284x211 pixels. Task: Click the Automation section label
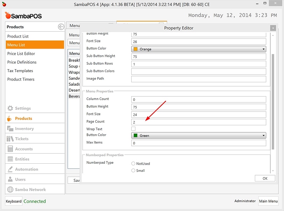point(27,169)
